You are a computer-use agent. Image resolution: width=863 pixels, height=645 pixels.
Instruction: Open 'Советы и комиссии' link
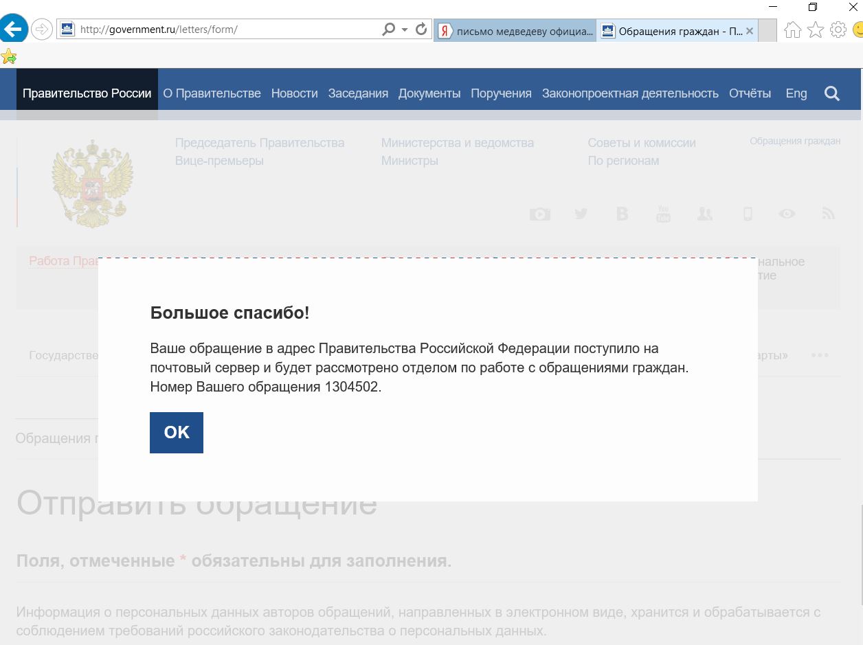pos(642,143)
